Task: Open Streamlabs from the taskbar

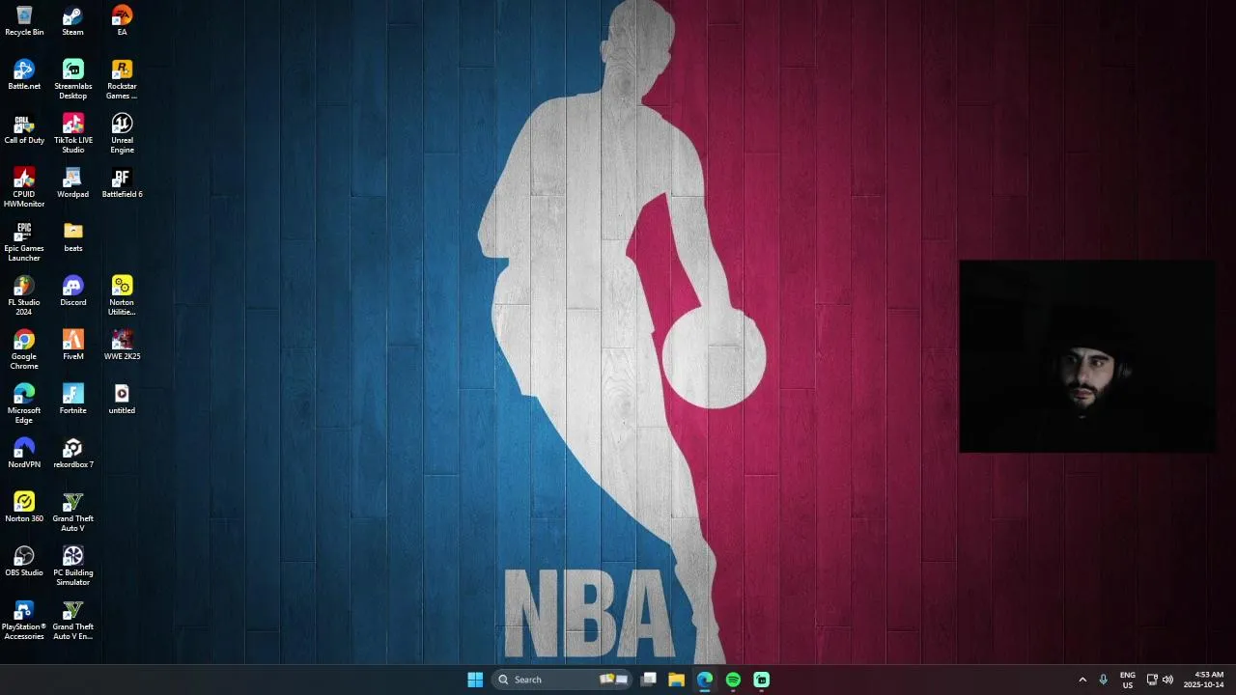Action: coord(761,680)
